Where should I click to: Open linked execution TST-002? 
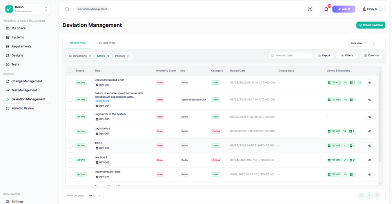coord(334,83)
